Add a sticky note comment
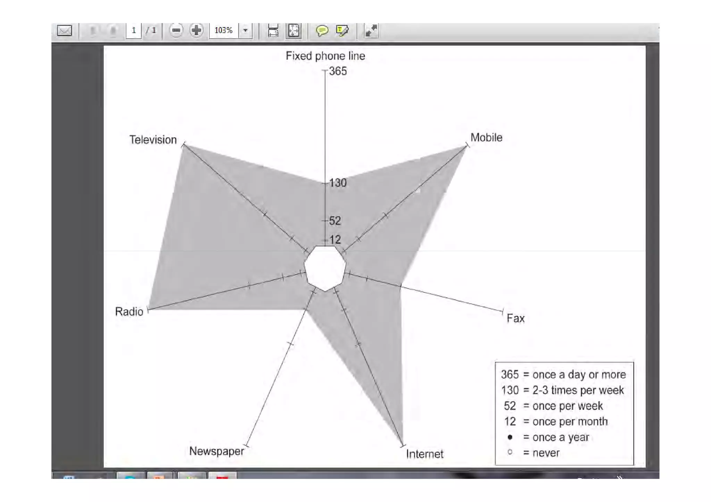 tap(322, 31)
